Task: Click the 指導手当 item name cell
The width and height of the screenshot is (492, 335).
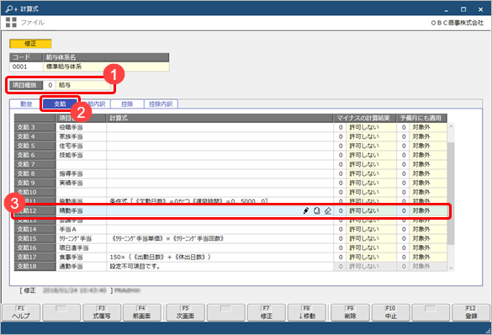Action: point(81,173)
